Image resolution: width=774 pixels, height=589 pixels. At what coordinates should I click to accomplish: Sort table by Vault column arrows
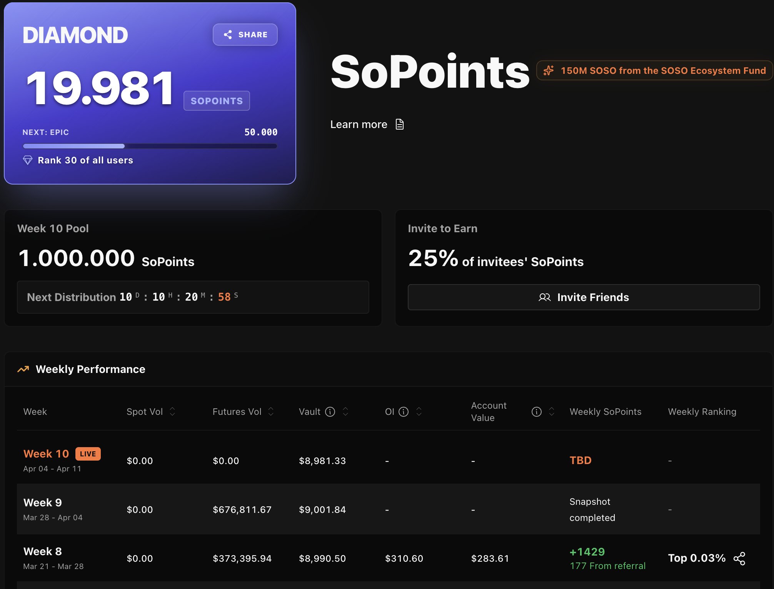pos(345,412)
